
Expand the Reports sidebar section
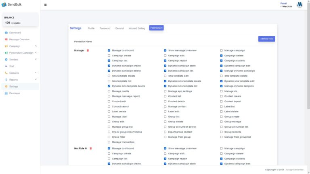[x=36, y=79]
